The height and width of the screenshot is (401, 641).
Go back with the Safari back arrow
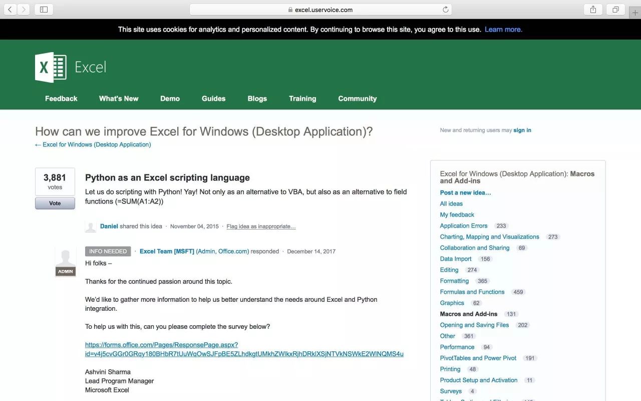[10, 10]
